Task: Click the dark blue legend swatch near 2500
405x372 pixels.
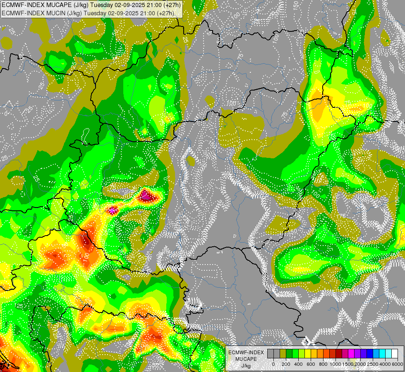Action: pyautogui.click(x=369, y=353)
